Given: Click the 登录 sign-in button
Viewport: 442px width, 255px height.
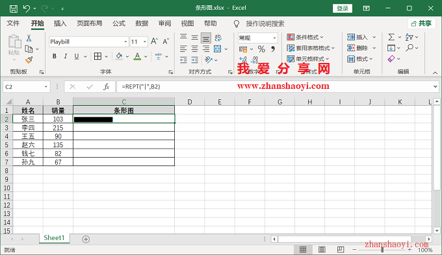Looking at the screenshot, I should click(343, 8).
